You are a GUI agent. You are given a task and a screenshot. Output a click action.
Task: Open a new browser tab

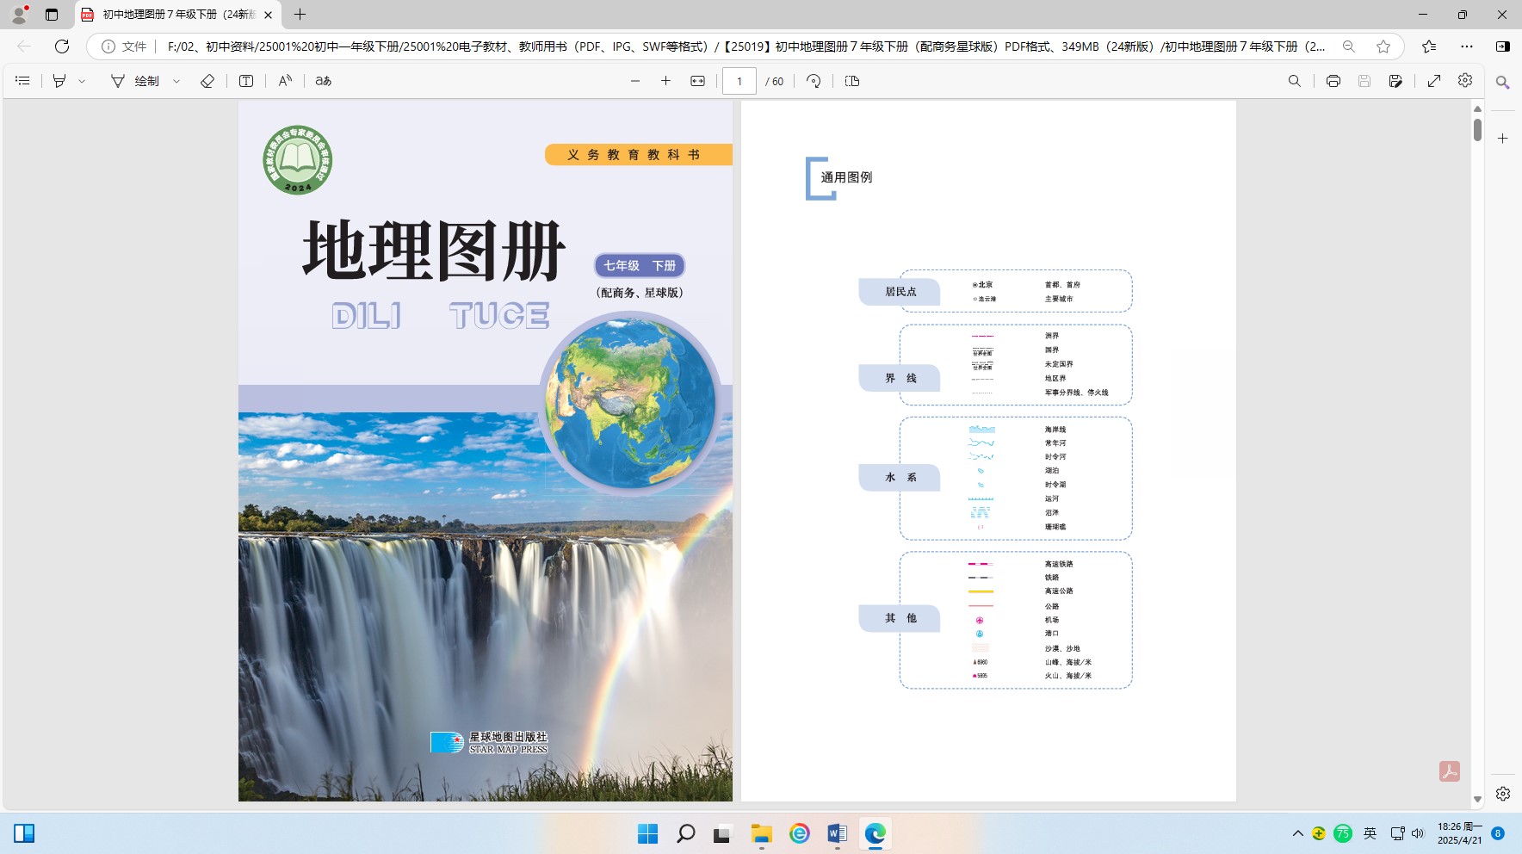coord(300,15)
